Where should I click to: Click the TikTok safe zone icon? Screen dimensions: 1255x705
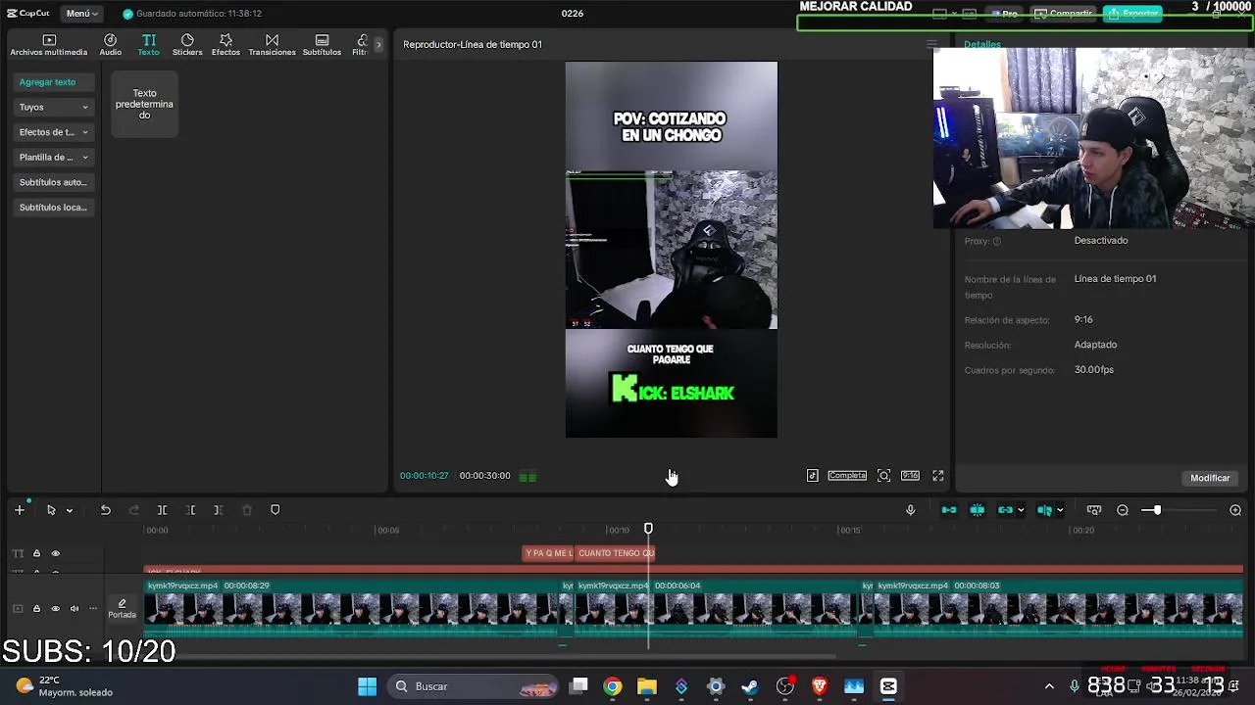(813, 476)
